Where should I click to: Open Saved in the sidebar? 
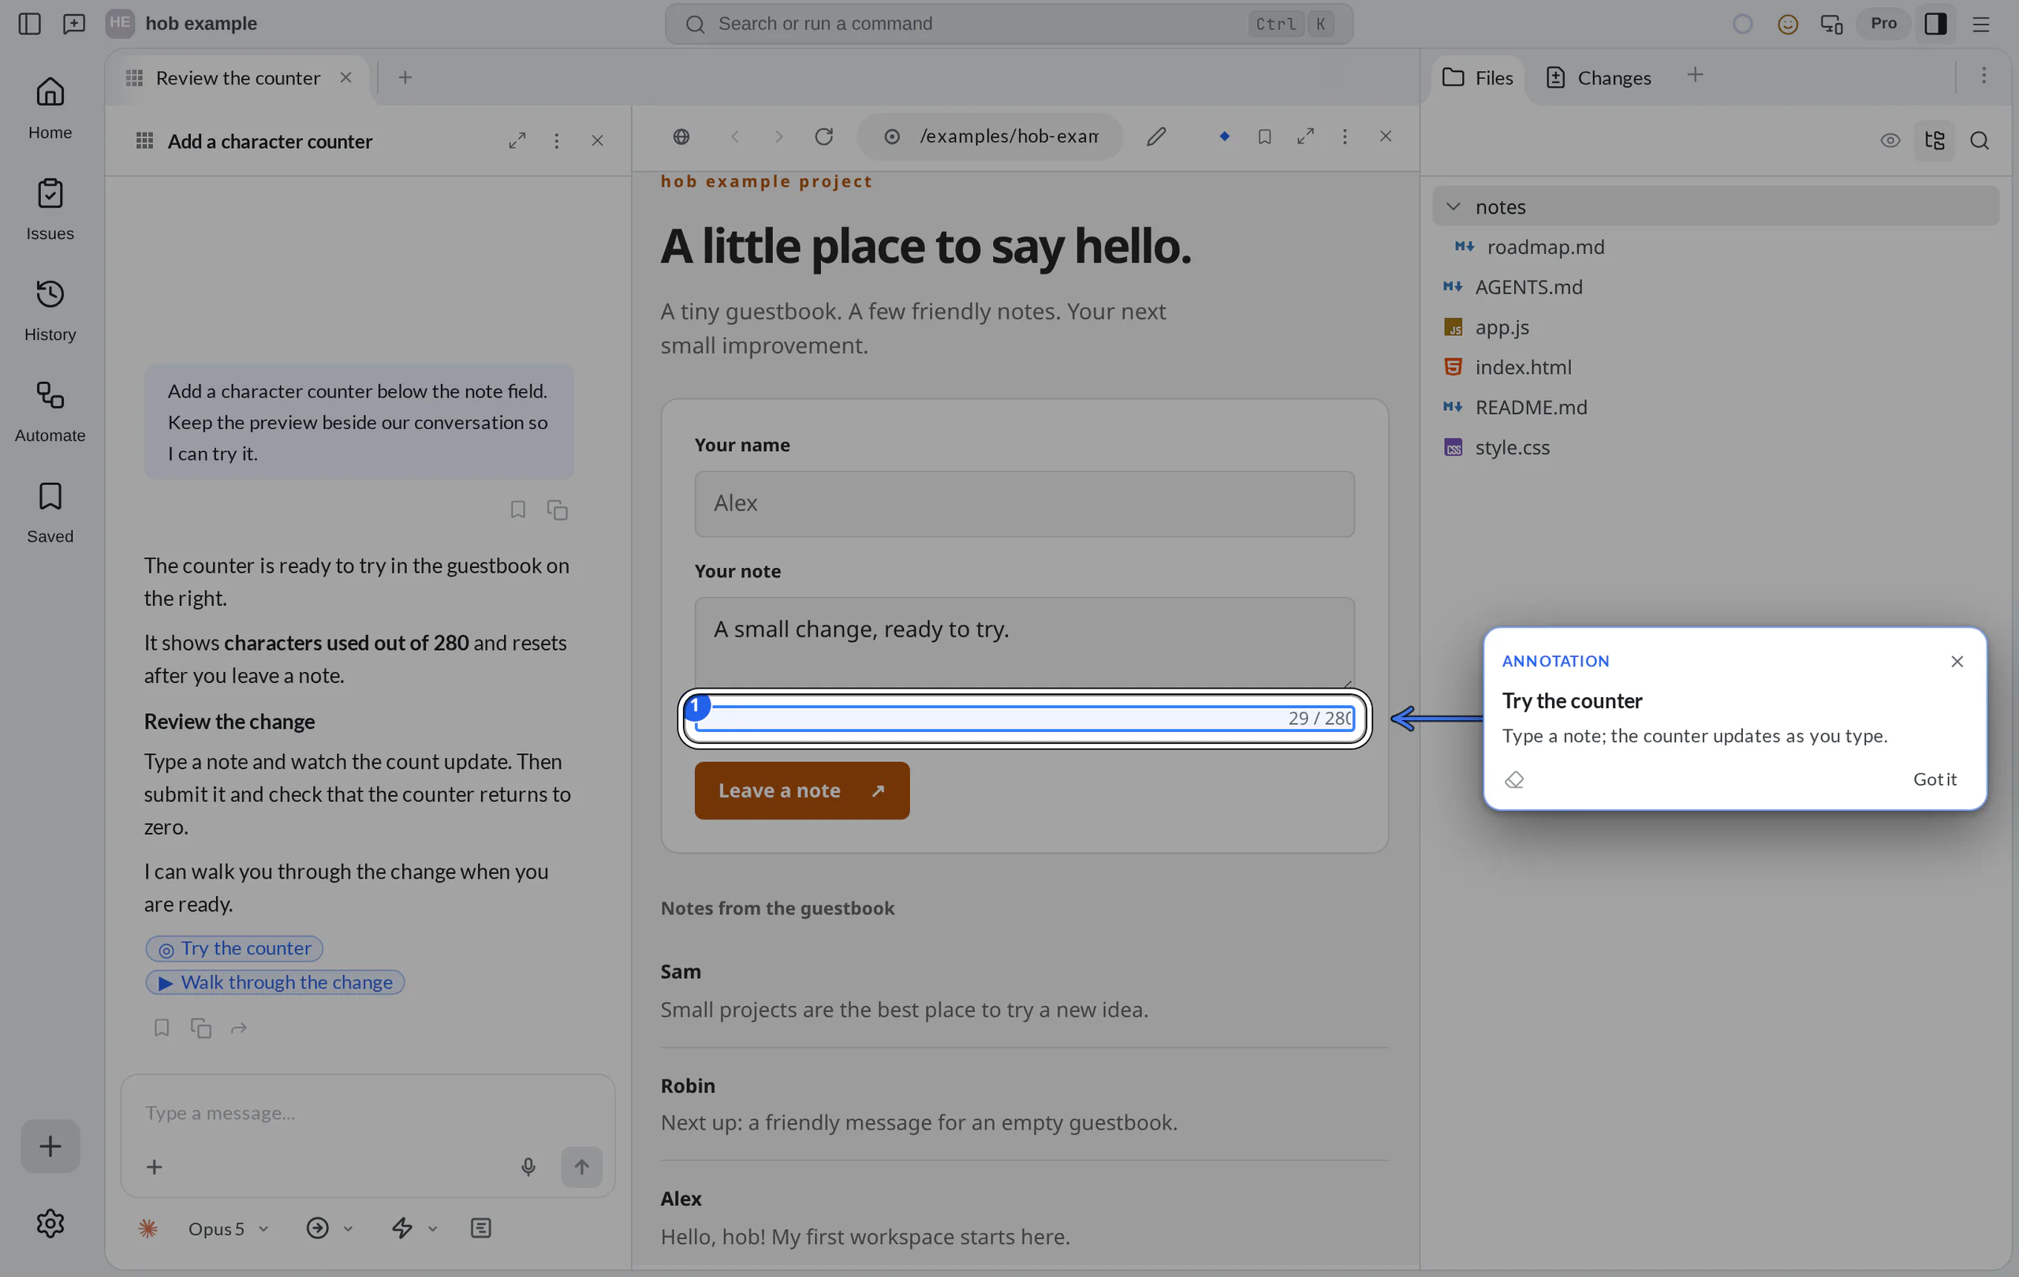tap(50, 513)
